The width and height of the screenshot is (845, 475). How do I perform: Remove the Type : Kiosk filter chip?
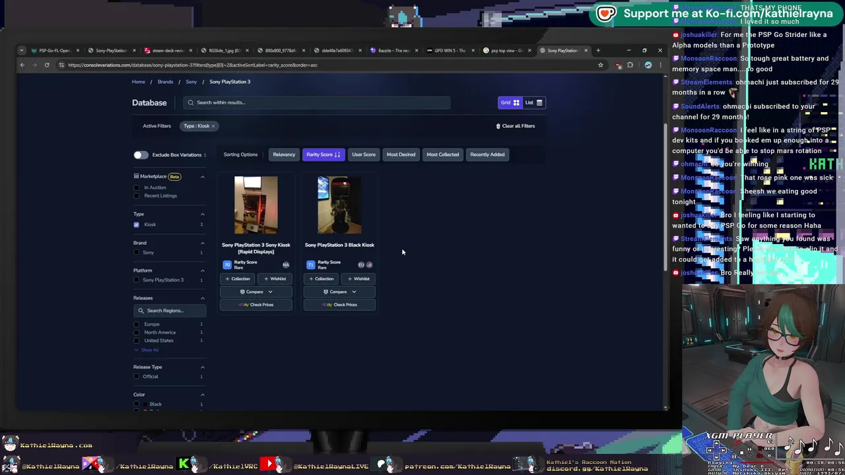213,126
